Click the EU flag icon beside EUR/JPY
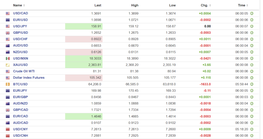This screenshot has width=263, height=139. 8,91
